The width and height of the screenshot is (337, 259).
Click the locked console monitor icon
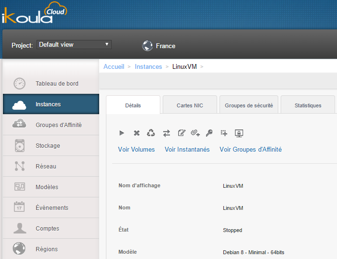[x=239, y=133]
